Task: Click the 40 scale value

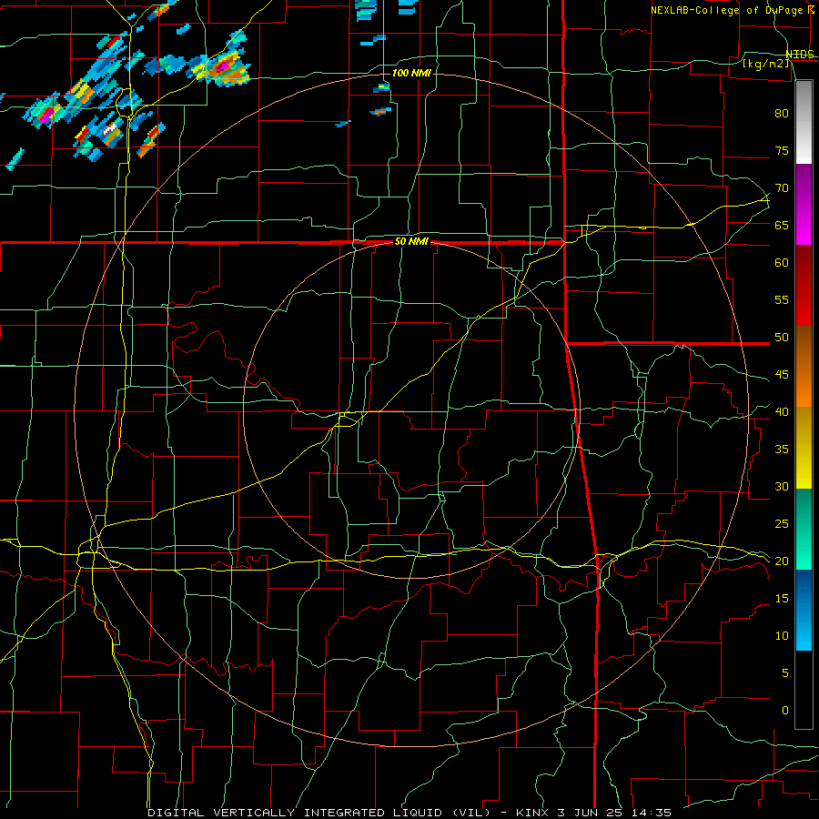Action: [x=782, y=412]
